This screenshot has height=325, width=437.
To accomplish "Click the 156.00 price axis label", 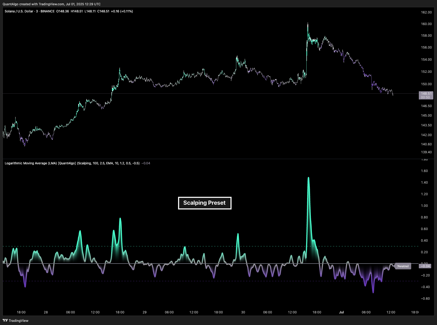I will [426, 47].
